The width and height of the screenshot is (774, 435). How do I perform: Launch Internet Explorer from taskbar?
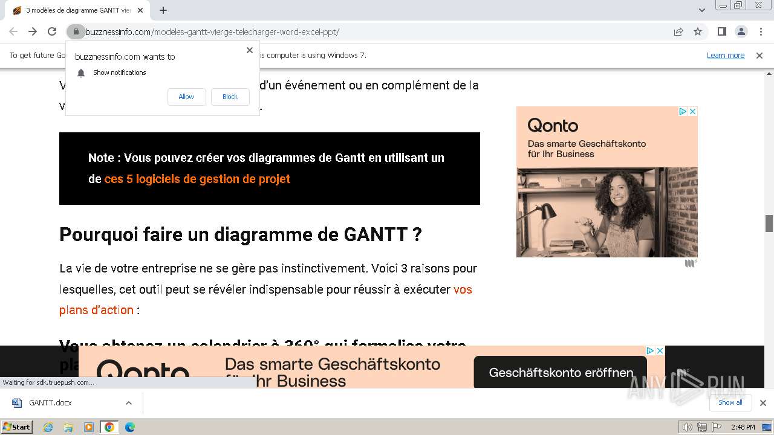(48, 427)
